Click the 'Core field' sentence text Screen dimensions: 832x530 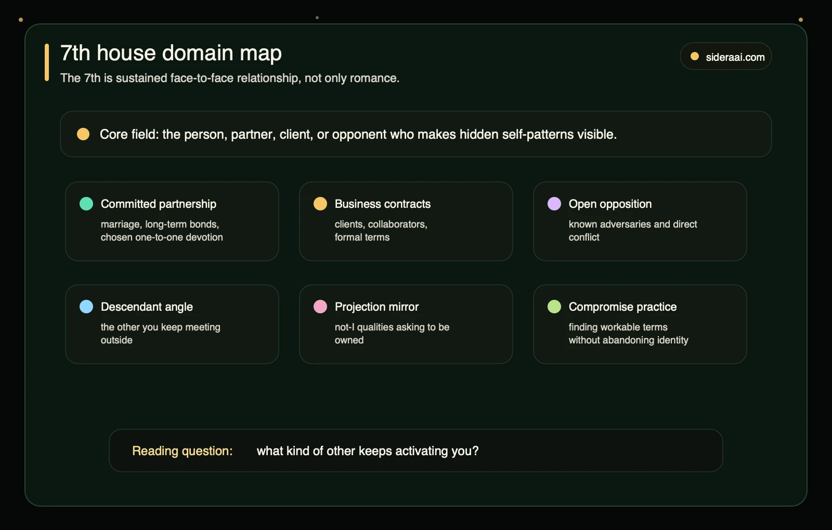[x=358, y=135]
